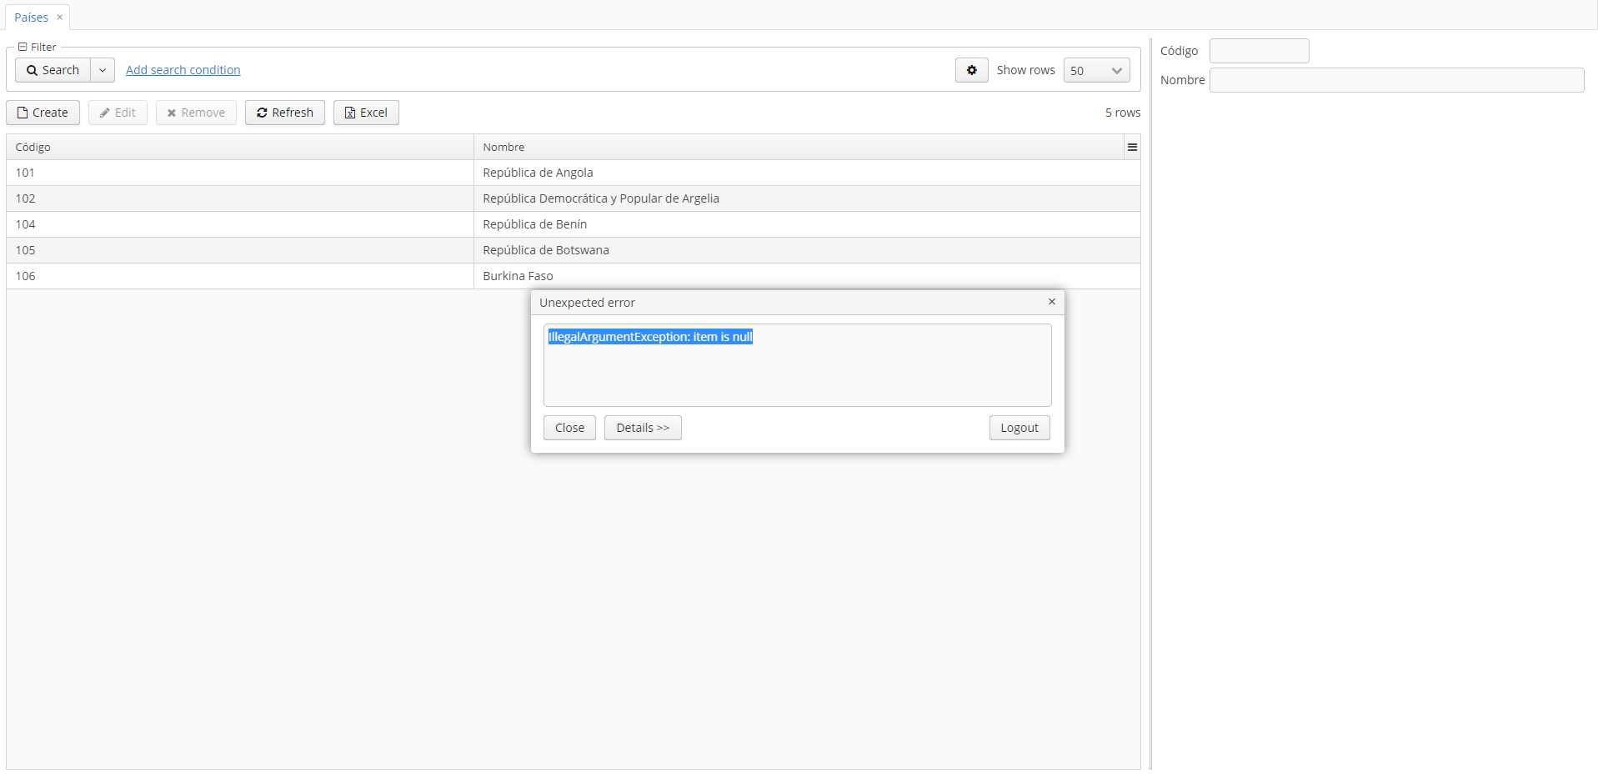
Task: Click the Refresh button
Action: [284, 113]
